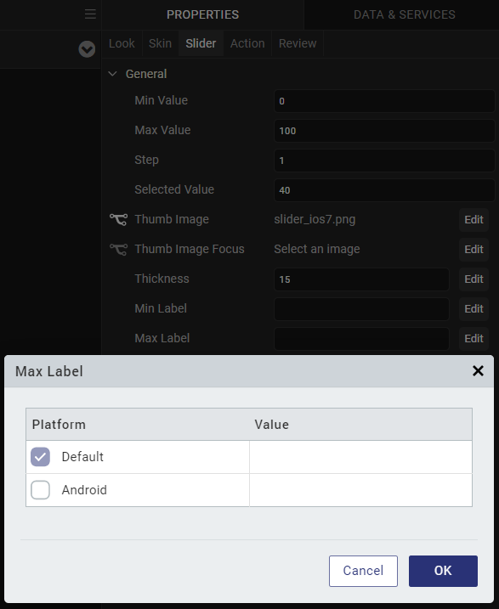Cancel the Max Label dialog
This screenshot has height=609, width=499.
363,571
